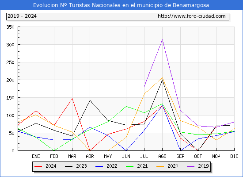The width and height of the screenshot is (243, 177).
Task: Click the 200 y-axis value
Action: tap(10, 80)
